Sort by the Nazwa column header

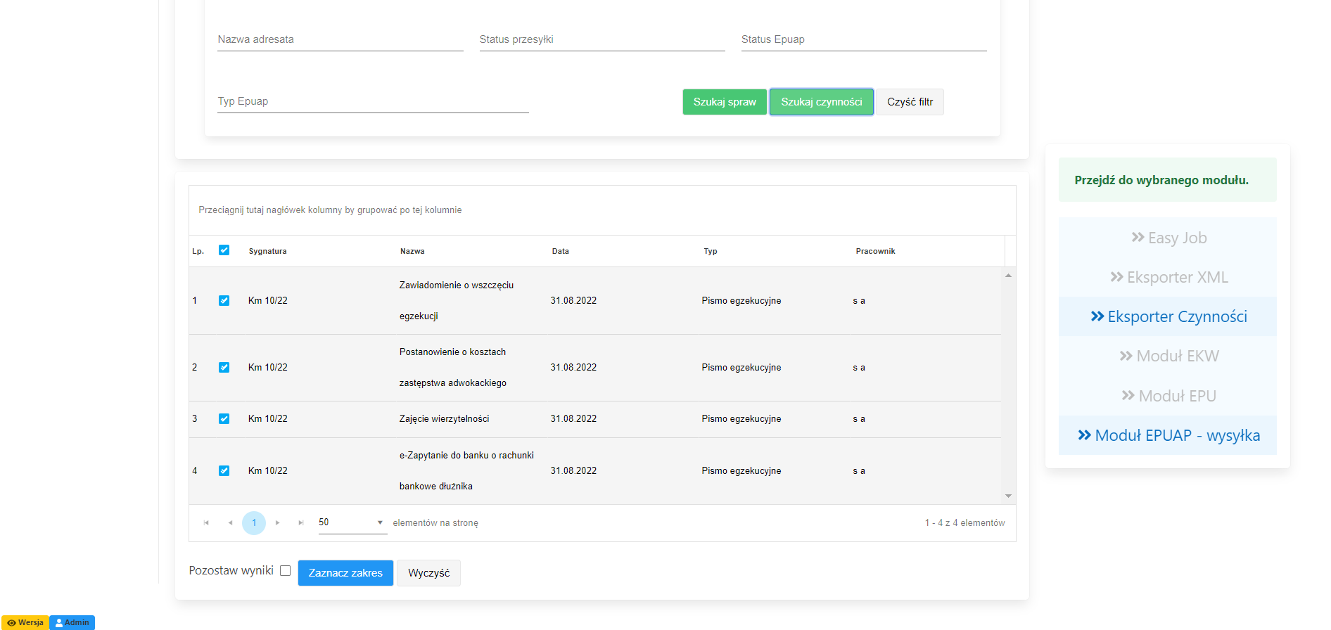coord(412,251)
